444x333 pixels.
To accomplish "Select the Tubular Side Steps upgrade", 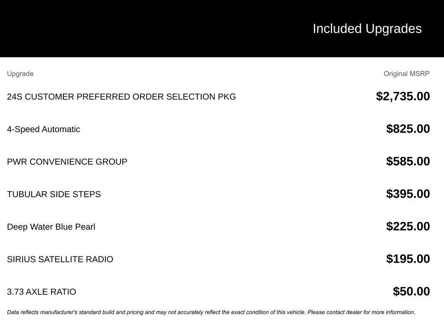I will 54,194.
